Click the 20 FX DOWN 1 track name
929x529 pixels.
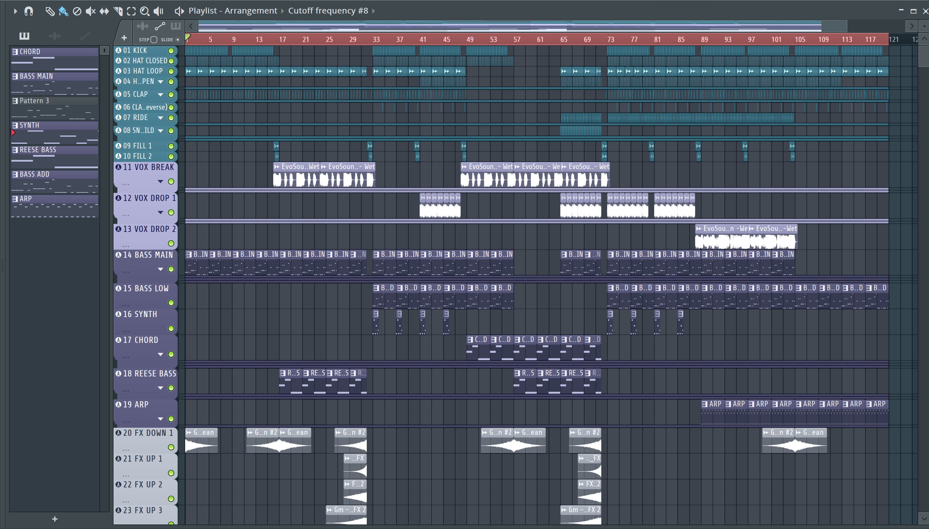coord(148,433)
